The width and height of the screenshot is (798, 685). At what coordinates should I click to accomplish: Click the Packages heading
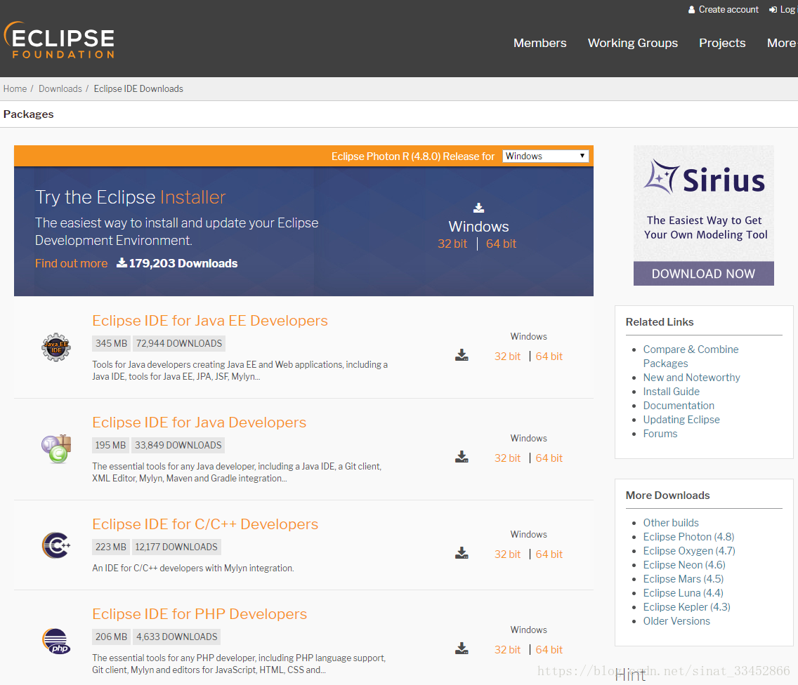[x=29, y=114]
